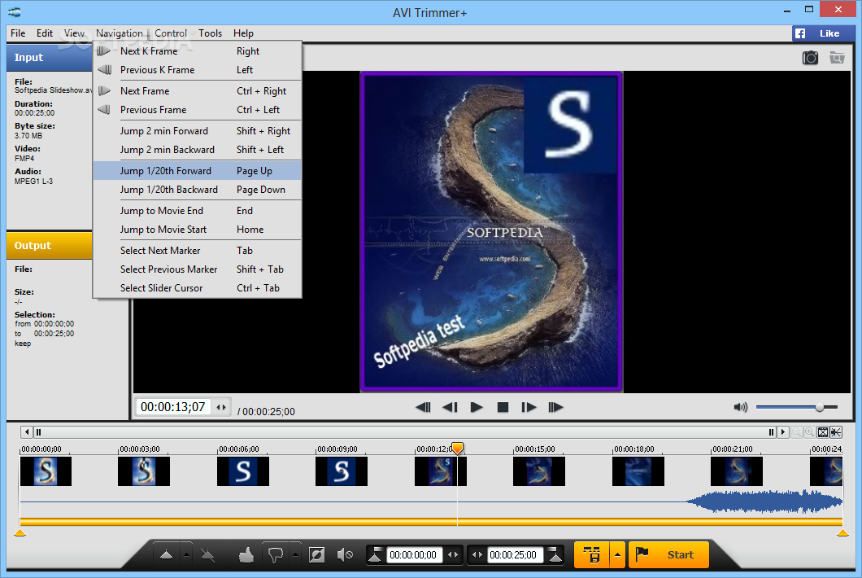862x578 pixels.
Task: Open the View menu
Action: pyautogui.click(x=74, y=33)
